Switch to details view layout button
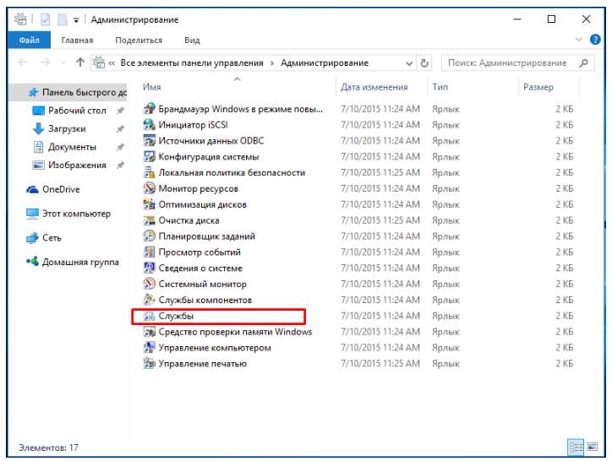This screenshot has width=612, height=461. click(x=576, y=447)
